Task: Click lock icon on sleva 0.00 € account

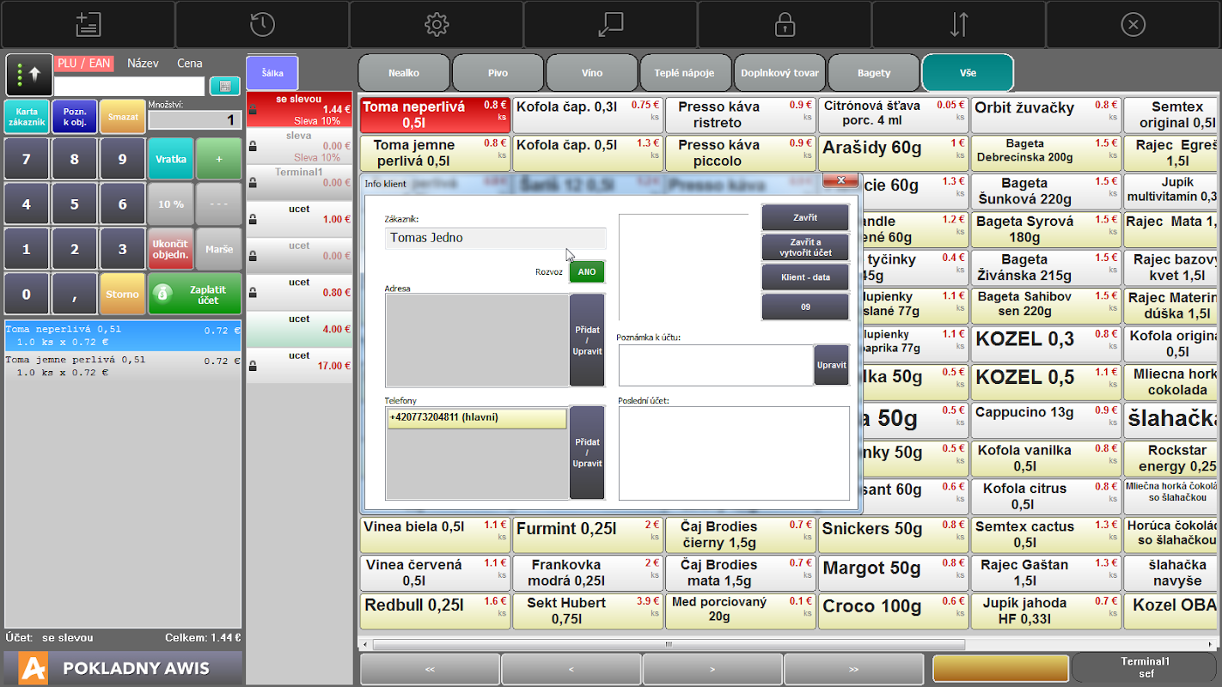Action: (253, 146)
